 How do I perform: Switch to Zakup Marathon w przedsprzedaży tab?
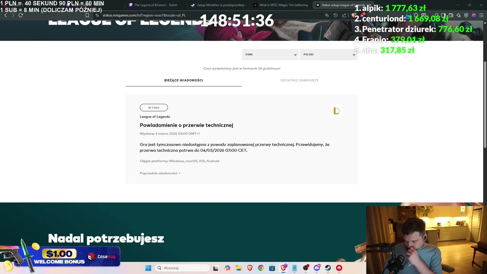(x=218, y=5)
